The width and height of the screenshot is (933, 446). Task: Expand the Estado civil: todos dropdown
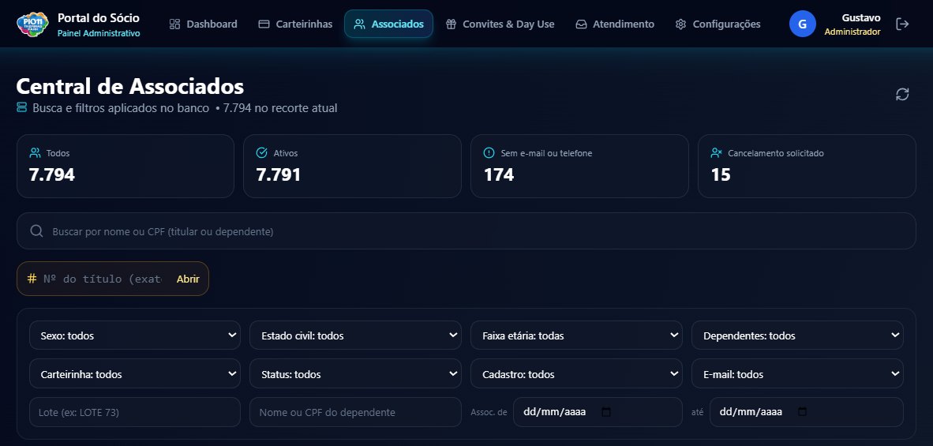click(x=355, y=335)
